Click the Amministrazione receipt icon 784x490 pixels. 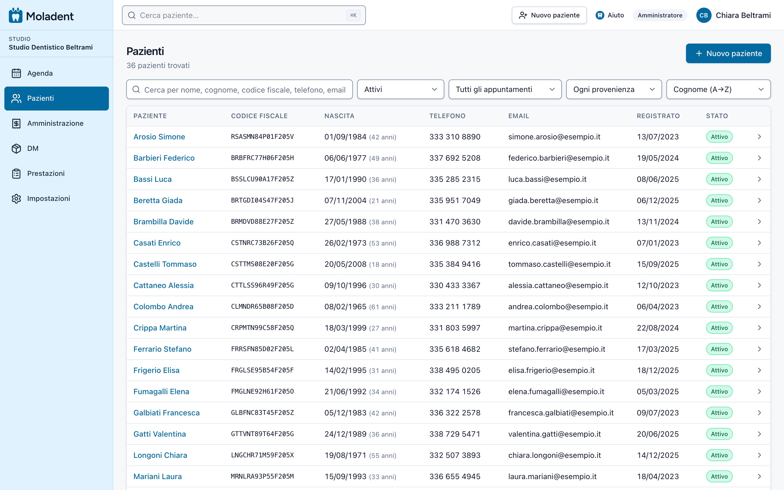[16, 124]
